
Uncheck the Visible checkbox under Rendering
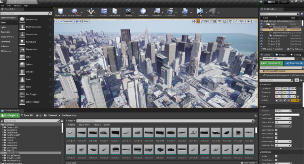coord(276,156)
